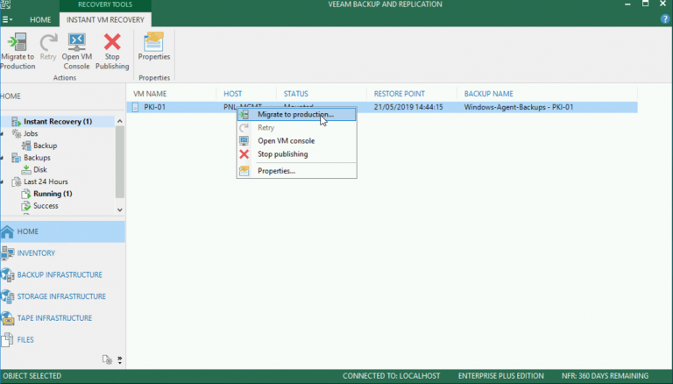Open the FILES navigation view
The width and height of the screenshot is (673, 384).
(62, 340)
